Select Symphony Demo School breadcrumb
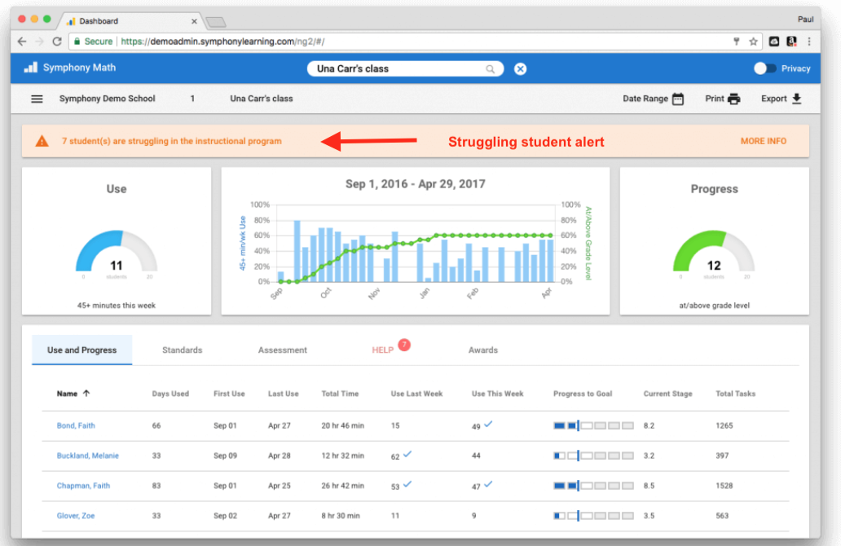 [x=108, y=99]
